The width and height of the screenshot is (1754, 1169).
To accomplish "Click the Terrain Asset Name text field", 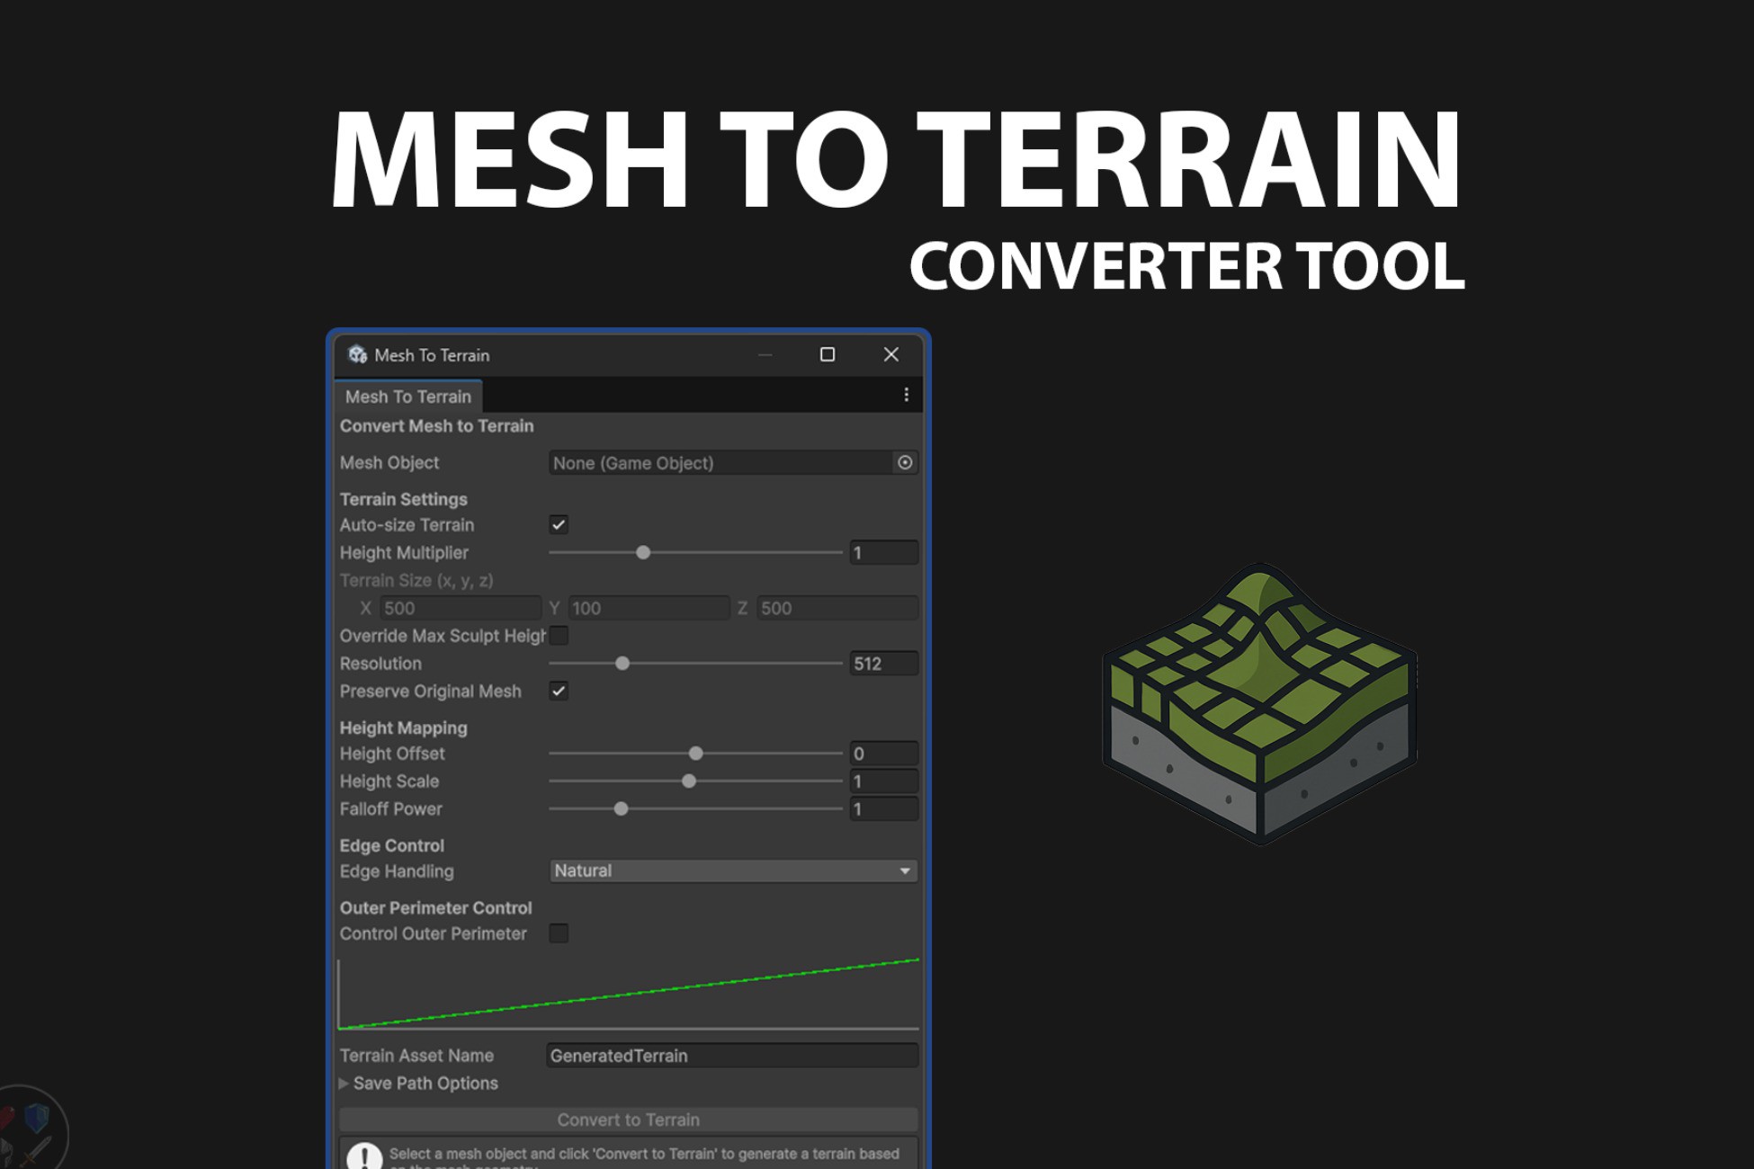I will click(731, 1056).
